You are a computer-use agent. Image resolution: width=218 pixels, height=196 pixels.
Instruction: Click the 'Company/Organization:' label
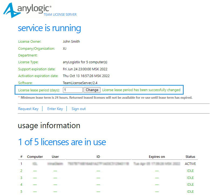coord(36,49)
